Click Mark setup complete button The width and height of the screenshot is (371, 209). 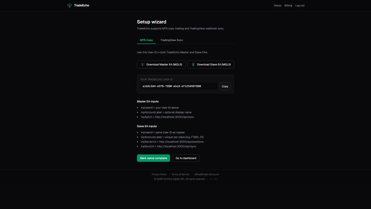pyautogui.click(x=153, y=158)
